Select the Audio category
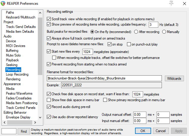Viewport: 189px width, 136px height. (x=7, y=36)
